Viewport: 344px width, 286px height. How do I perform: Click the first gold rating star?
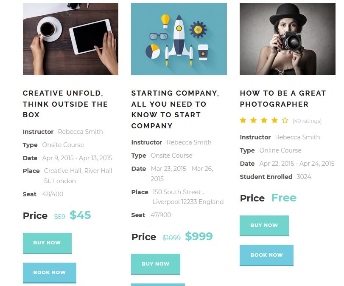click(x=243, y=120)
